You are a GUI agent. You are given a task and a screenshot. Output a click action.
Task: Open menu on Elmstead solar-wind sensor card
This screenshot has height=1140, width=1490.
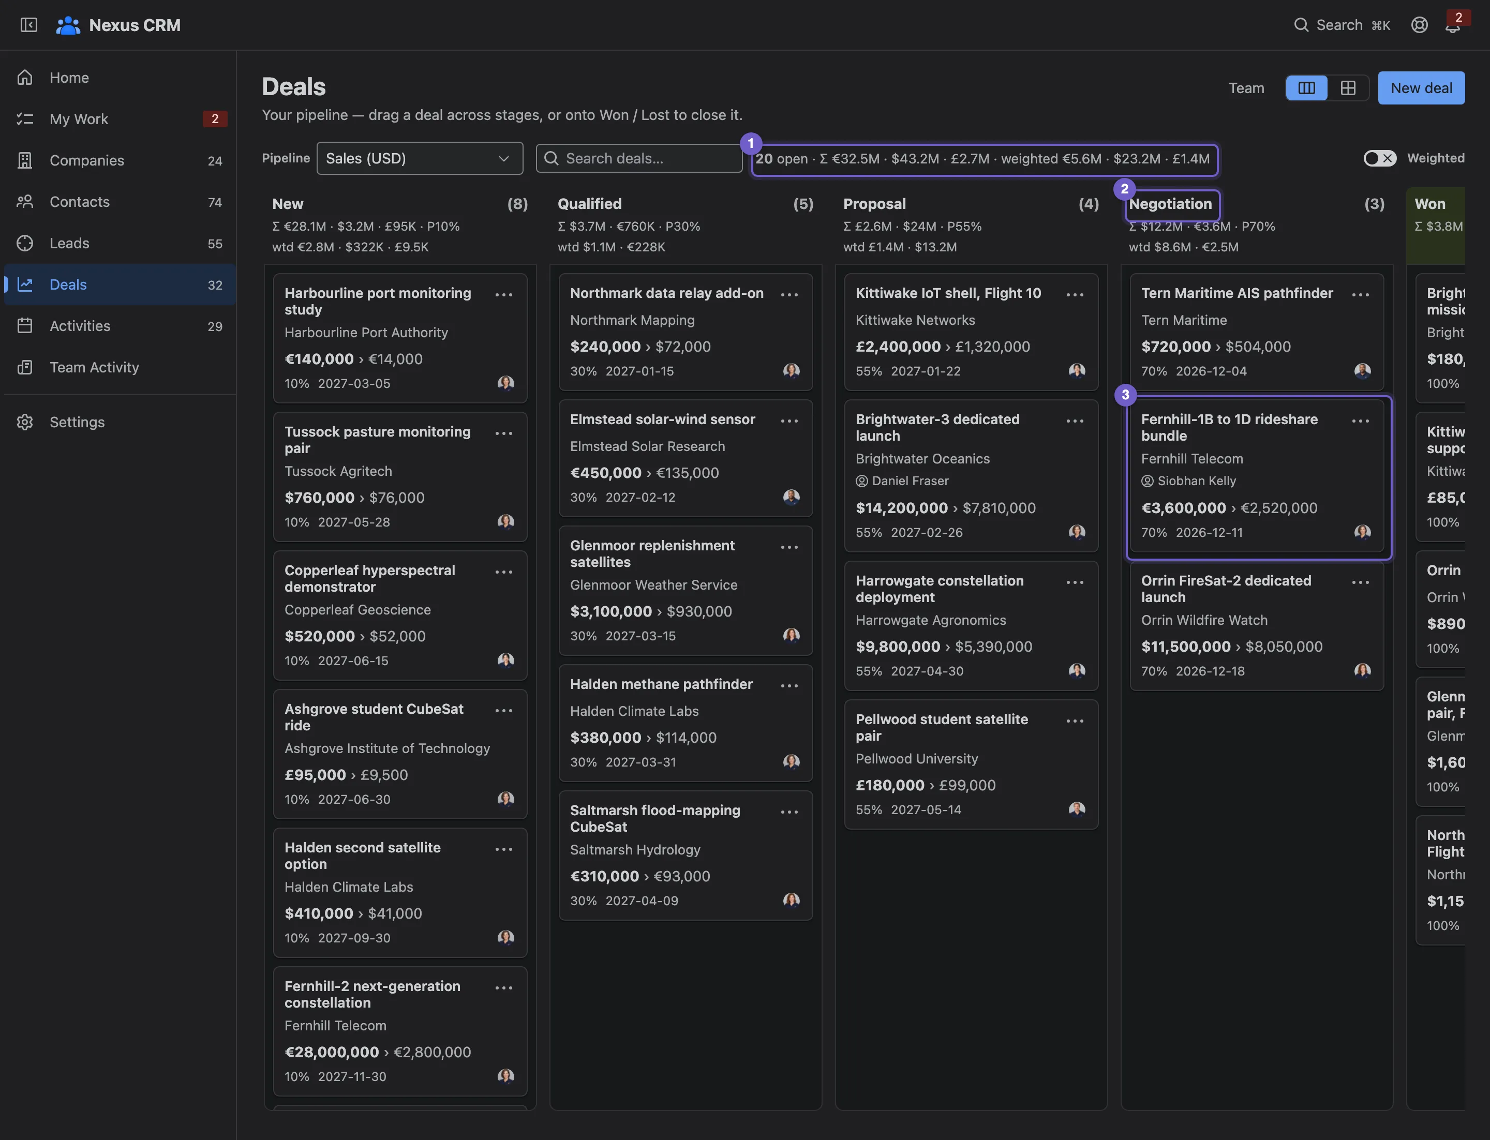[x=789, y=421]
